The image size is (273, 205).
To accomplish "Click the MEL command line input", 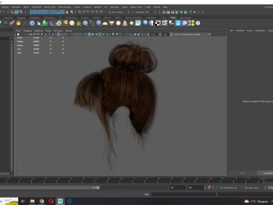I will pyautogui.click(x=184, y=194).
